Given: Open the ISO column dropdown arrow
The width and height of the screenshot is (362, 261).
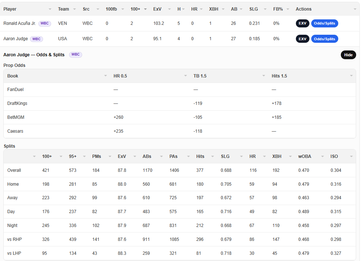Looking at the screenshot, I should (351, 156).
